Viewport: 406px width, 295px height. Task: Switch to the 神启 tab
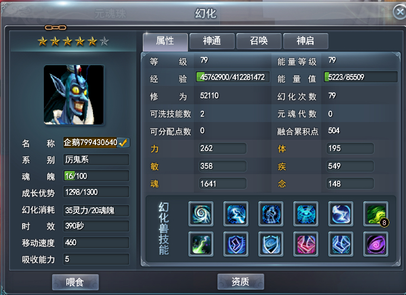(x=305, y=41)
